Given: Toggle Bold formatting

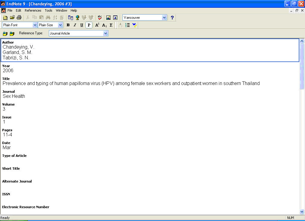Looking at the screenshot, I should pos(68,25).
